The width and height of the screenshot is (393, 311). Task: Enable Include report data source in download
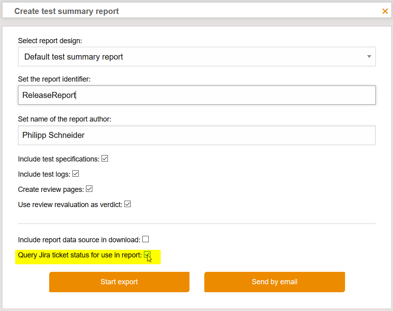click(x=146, y=239)
